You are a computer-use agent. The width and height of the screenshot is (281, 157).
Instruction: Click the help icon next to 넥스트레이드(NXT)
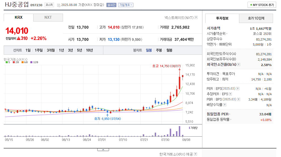[196, 18]
